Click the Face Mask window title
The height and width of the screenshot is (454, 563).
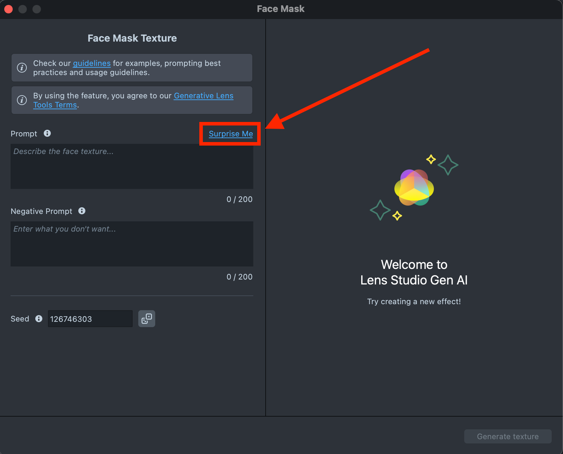pos(281,9)
